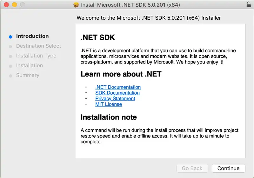Click the "Installation note" heading

point(109,117)
